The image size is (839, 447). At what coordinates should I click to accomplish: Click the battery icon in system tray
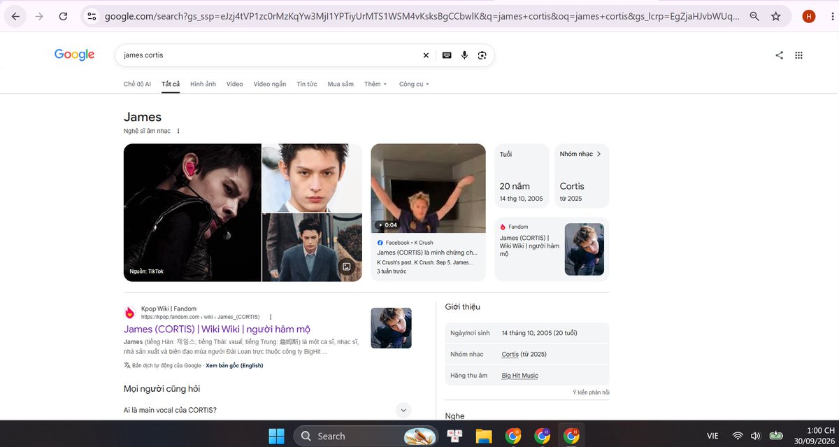pyautogui.click(x=775, y=436)
